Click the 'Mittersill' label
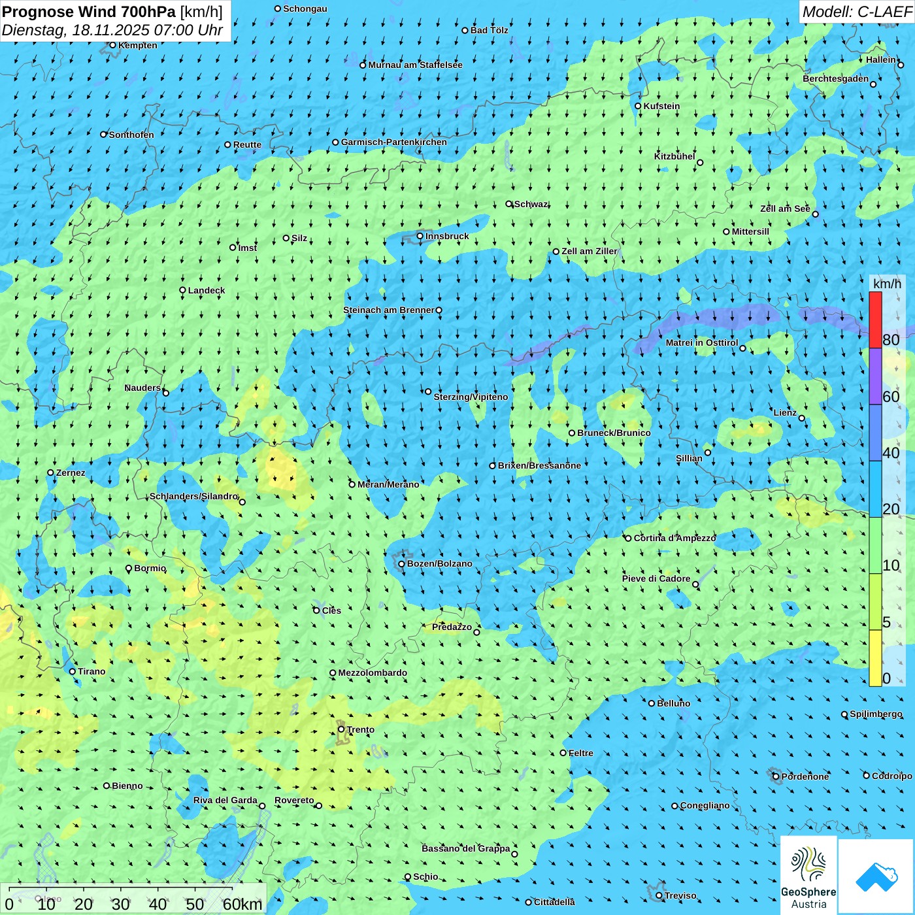This screenshot has width=915, height=915. [x=750, y=231]
